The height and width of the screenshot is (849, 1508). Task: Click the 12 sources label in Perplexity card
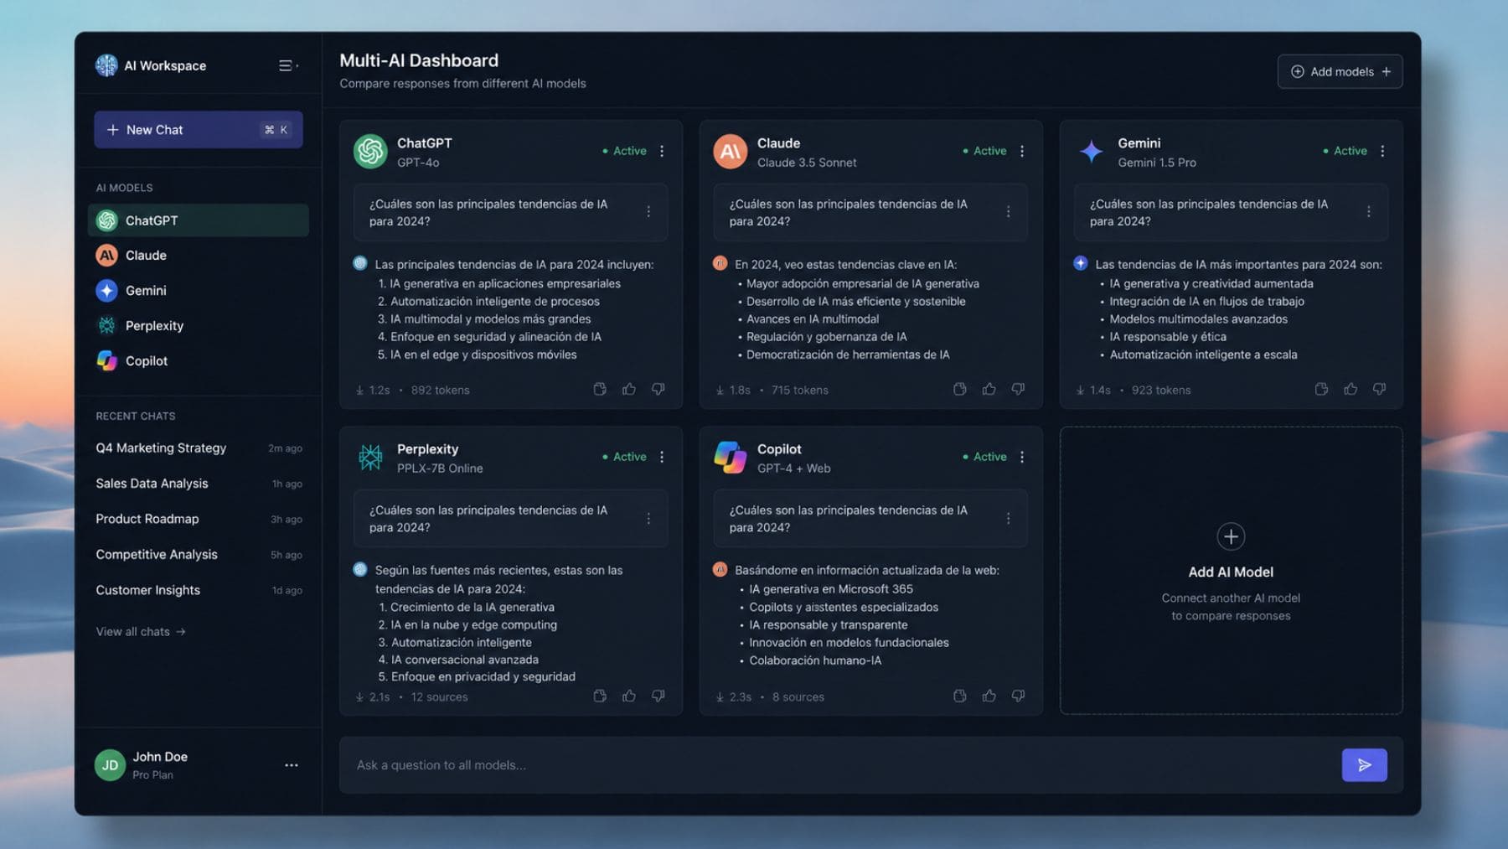[439, 696]
